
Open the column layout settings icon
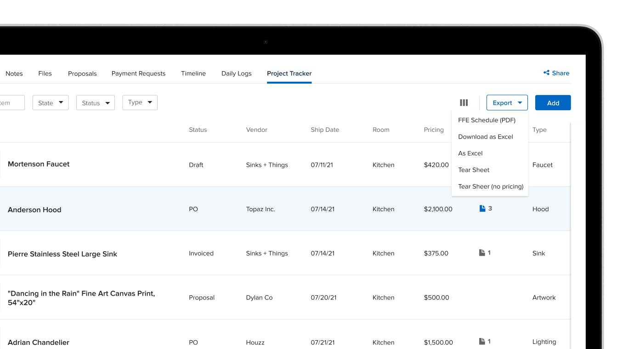coord(464,102)
